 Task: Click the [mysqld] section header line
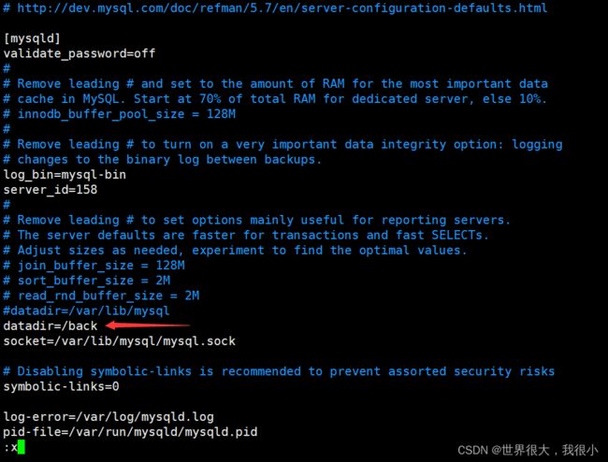(32, 38)
